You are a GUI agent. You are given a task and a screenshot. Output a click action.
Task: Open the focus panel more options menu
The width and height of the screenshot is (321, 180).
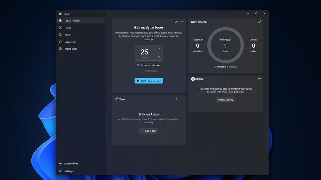click(x=183, y=22)
